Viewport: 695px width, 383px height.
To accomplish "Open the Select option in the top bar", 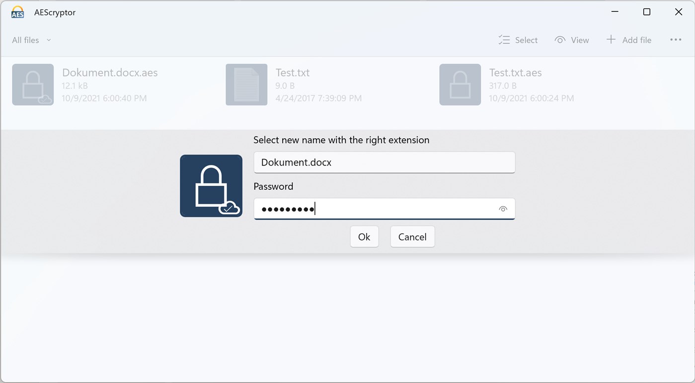I will point(519,40).
